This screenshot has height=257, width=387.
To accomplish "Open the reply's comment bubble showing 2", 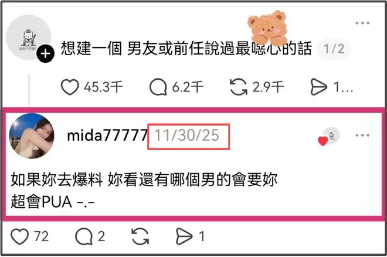I will (84, 236).
